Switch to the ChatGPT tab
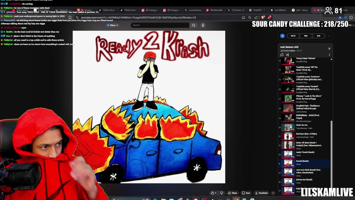 pos(257,10)
